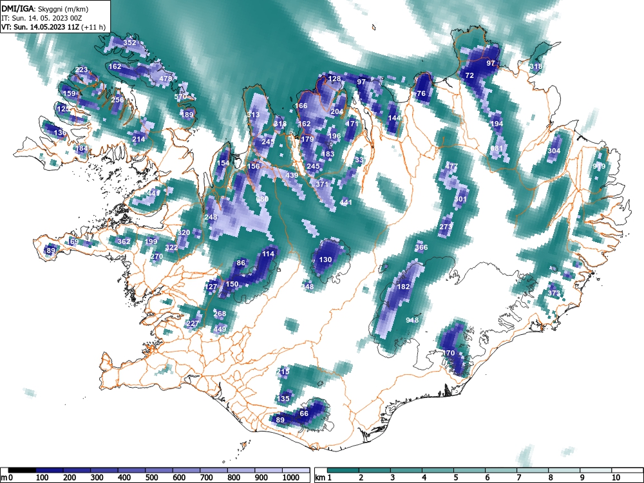Click the visibility value 373 on the map

[x=554, y=293]
